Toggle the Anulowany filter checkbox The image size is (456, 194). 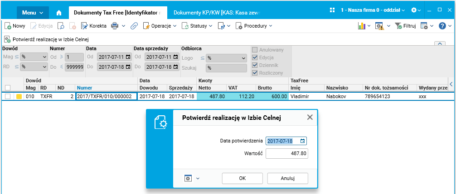pos(255,50)
